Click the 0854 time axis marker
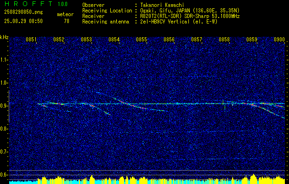 (x=114, y=39)
